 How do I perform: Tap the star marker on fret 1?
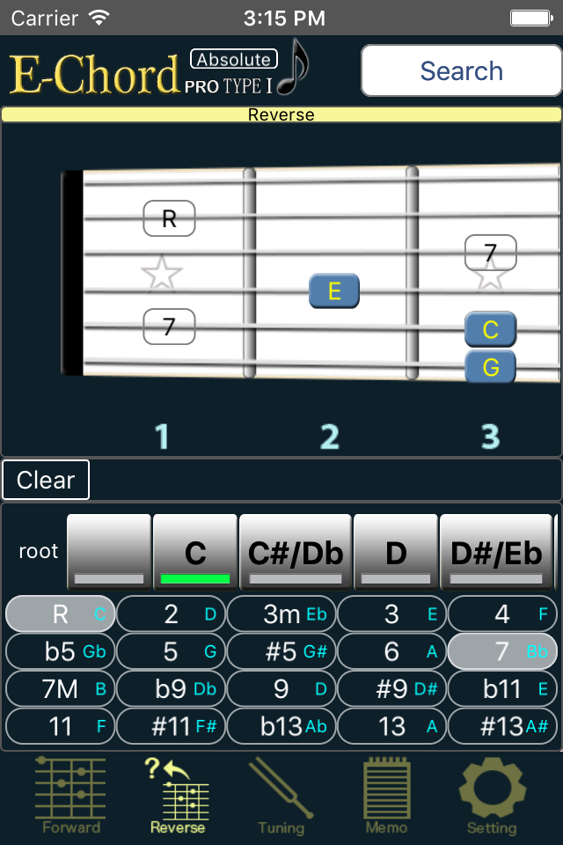[x=162, y=273]
